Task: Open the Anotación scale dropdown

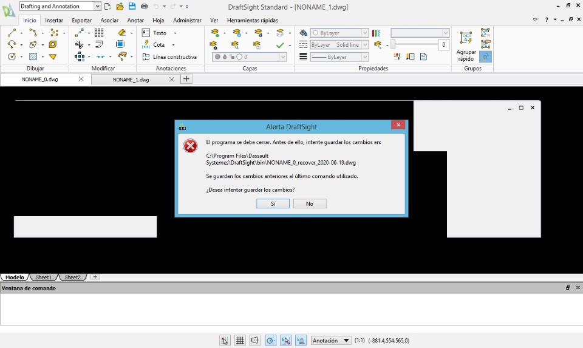Action: (x=331, y=340)
